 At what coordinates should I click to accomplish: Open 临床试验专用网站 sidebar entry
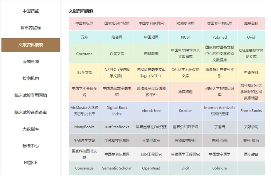click(31, 96)
